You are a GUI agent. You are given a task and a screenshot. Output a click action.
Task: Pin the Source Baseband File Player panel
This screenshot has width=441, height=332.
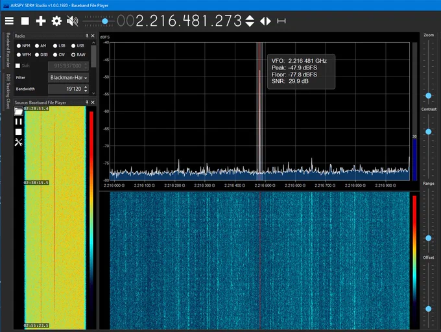[87, 102]
